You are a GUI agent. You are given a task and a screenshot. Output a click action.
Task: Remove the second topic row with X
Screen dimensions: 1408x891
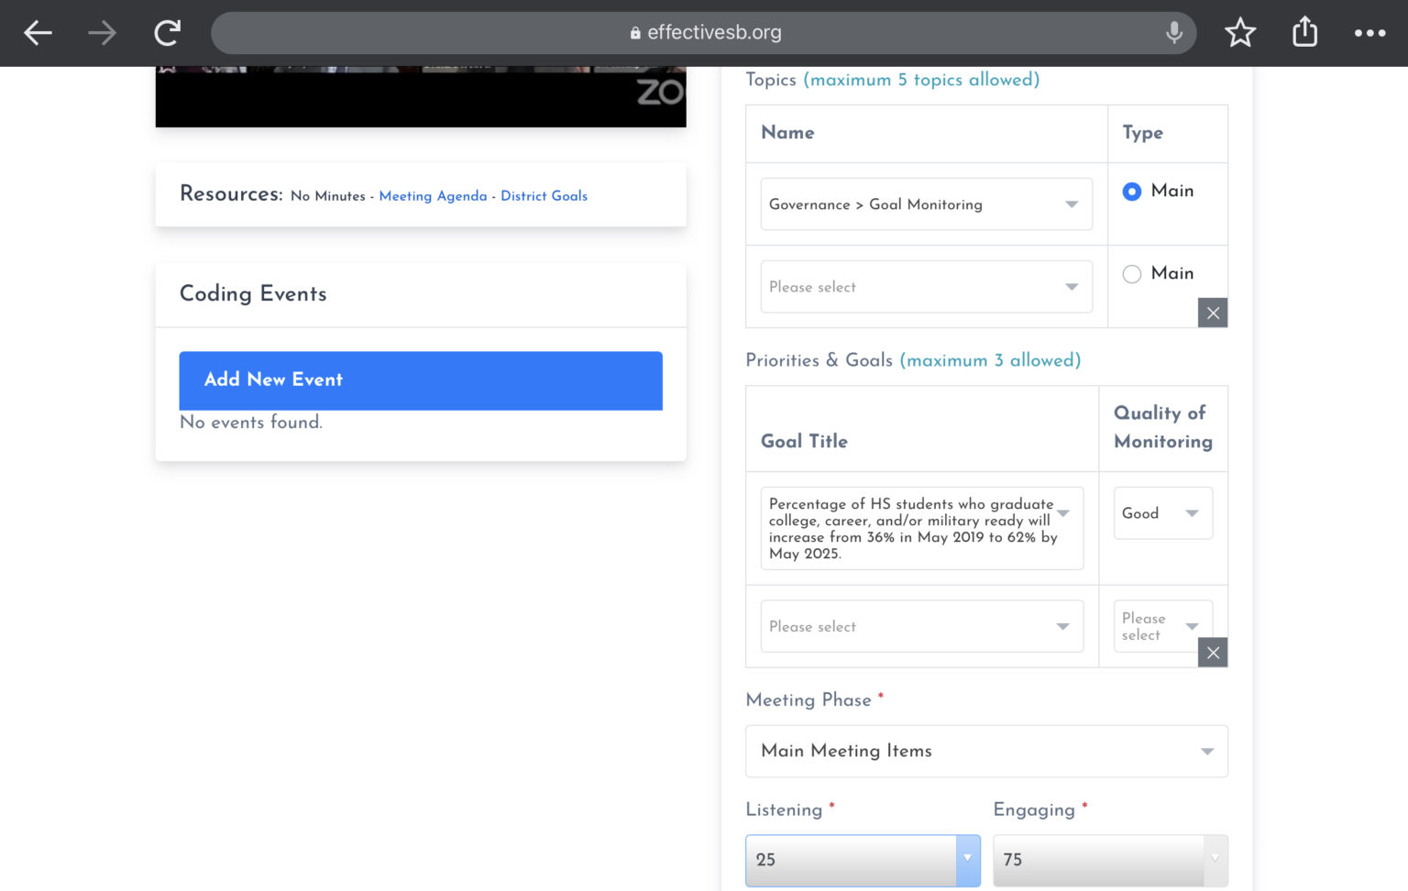coord(1213,313)
